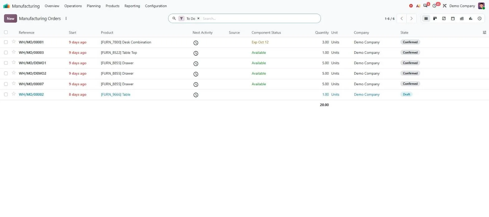This screenshot has height=217, width=489.
Task: Click the [FURN_7800] Desk Combination cell
Action: coord(126,42)
